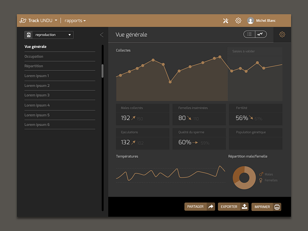This screenshot has height=231, width=308.
Task: Click the PARTAGER button label
Action: tap(195, 207)
